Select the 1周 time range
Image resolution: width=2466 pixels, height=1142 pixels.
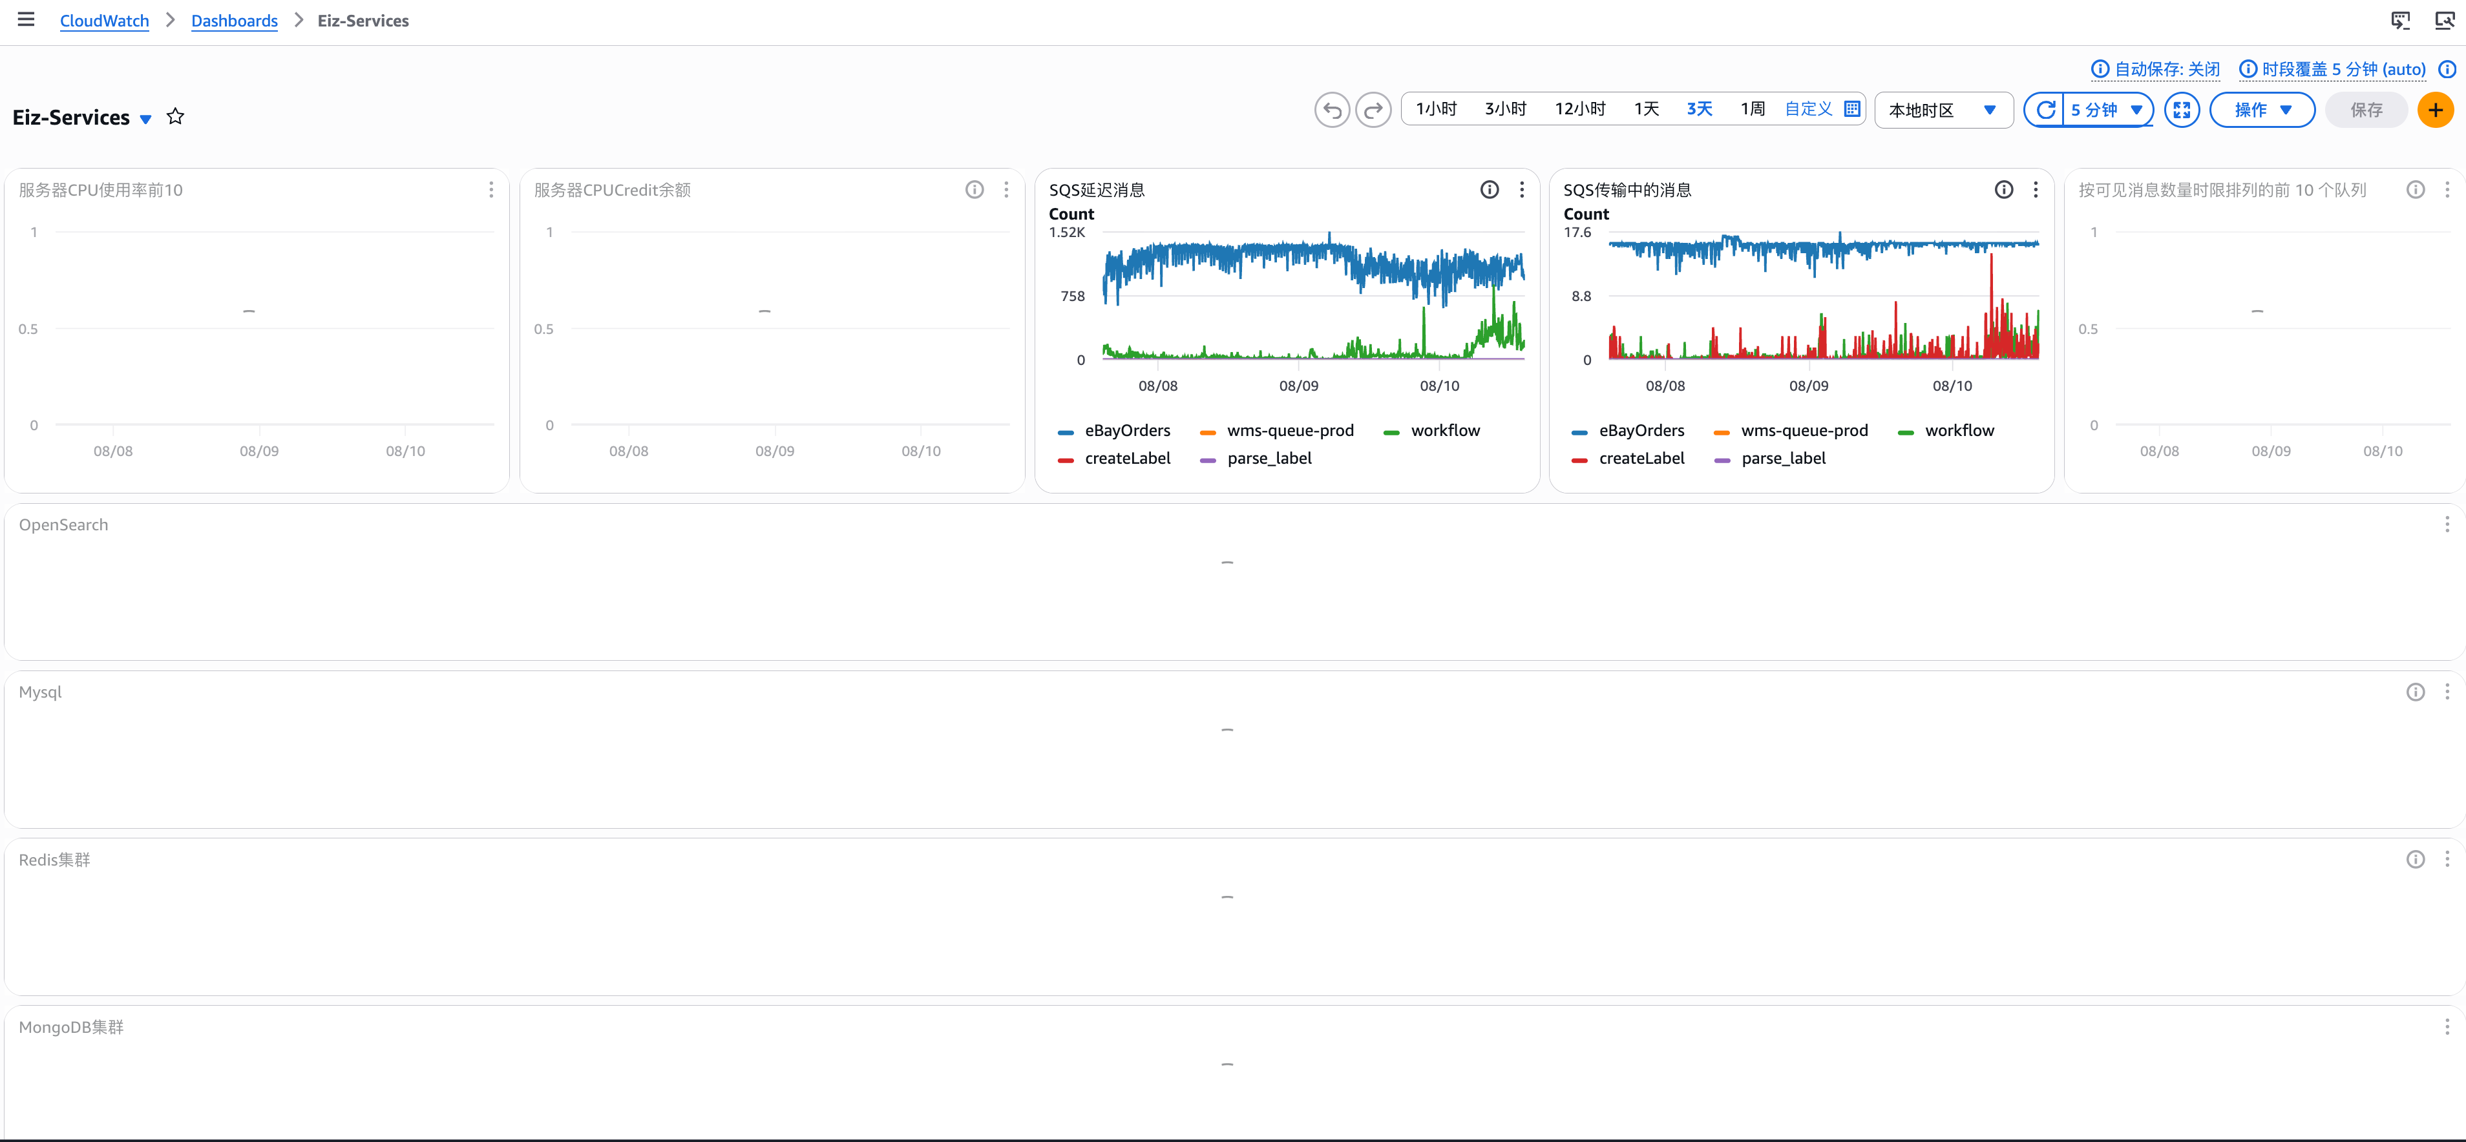coord(1752,109)
